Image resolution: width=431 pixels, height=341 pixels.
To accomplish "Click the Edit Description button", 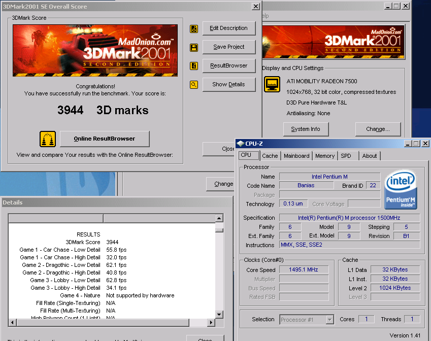I will 228,28.
